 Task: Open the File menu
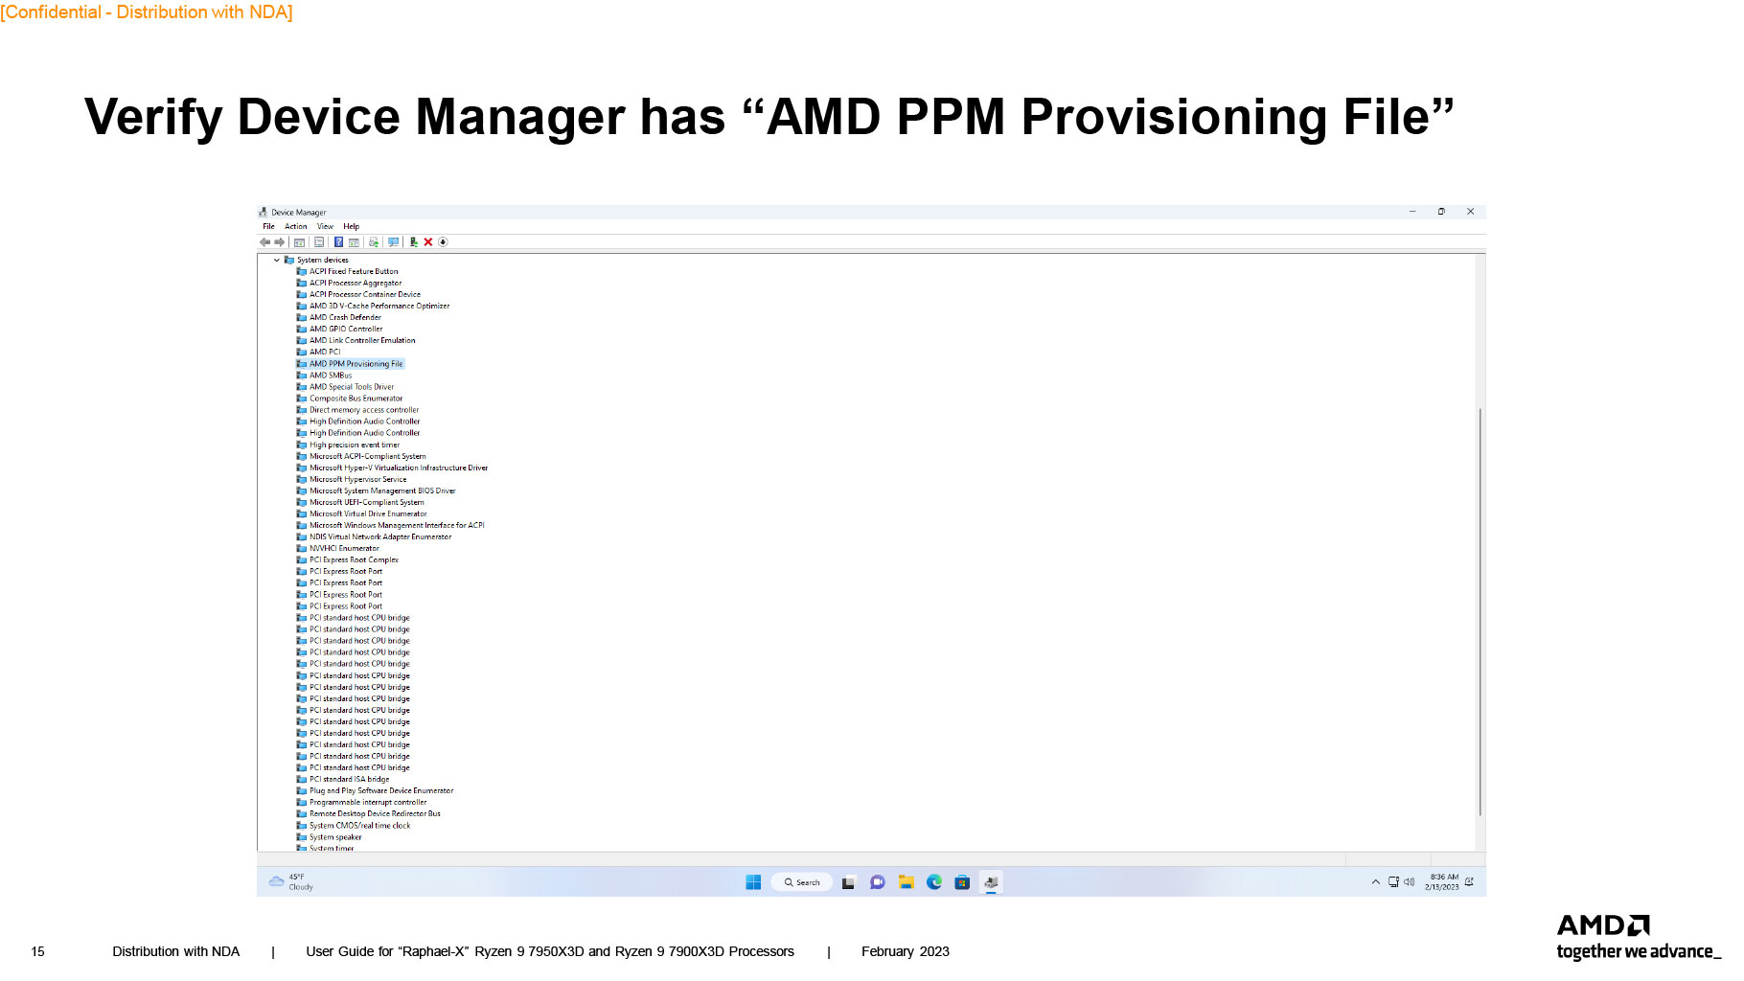pos(268,227)
